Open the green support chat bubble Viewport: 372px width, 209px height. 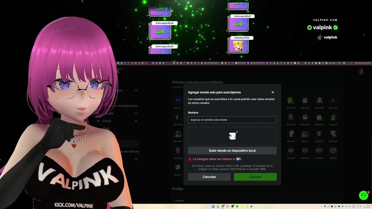tap(364, 195)
